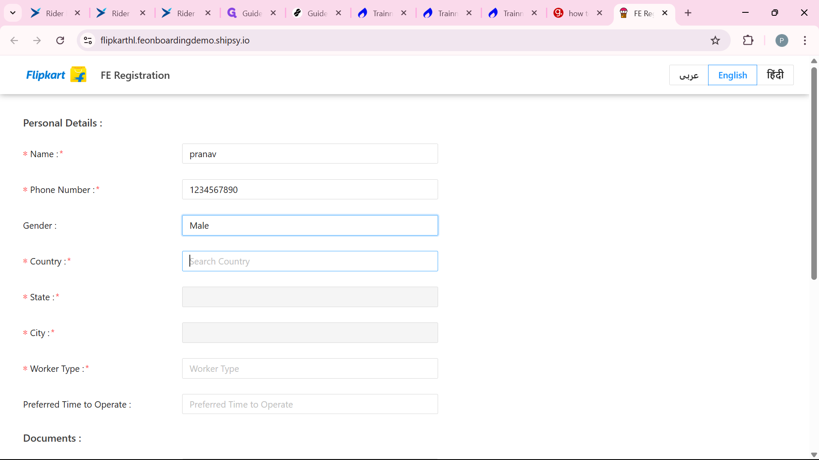Click the disabled City field
This screenshot has width=819, height=460.
click(310, 333)
